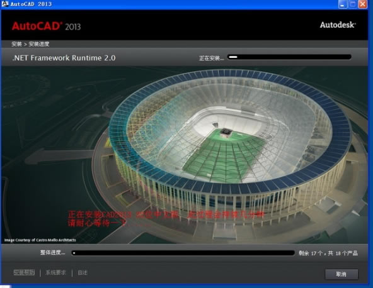The width and height of the screenshot is (373, 288).
Task: Click the AutoCAD title bar app icon
Action: point(5,4)
